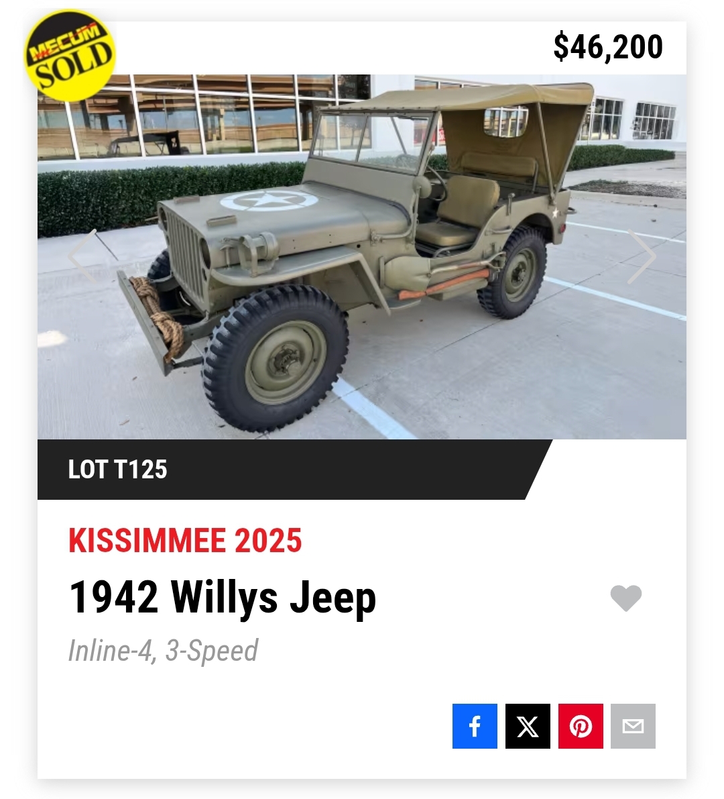Screen dimensions: 724x799
Task: Email this Jeep listing
Action: tap(633, 726)
